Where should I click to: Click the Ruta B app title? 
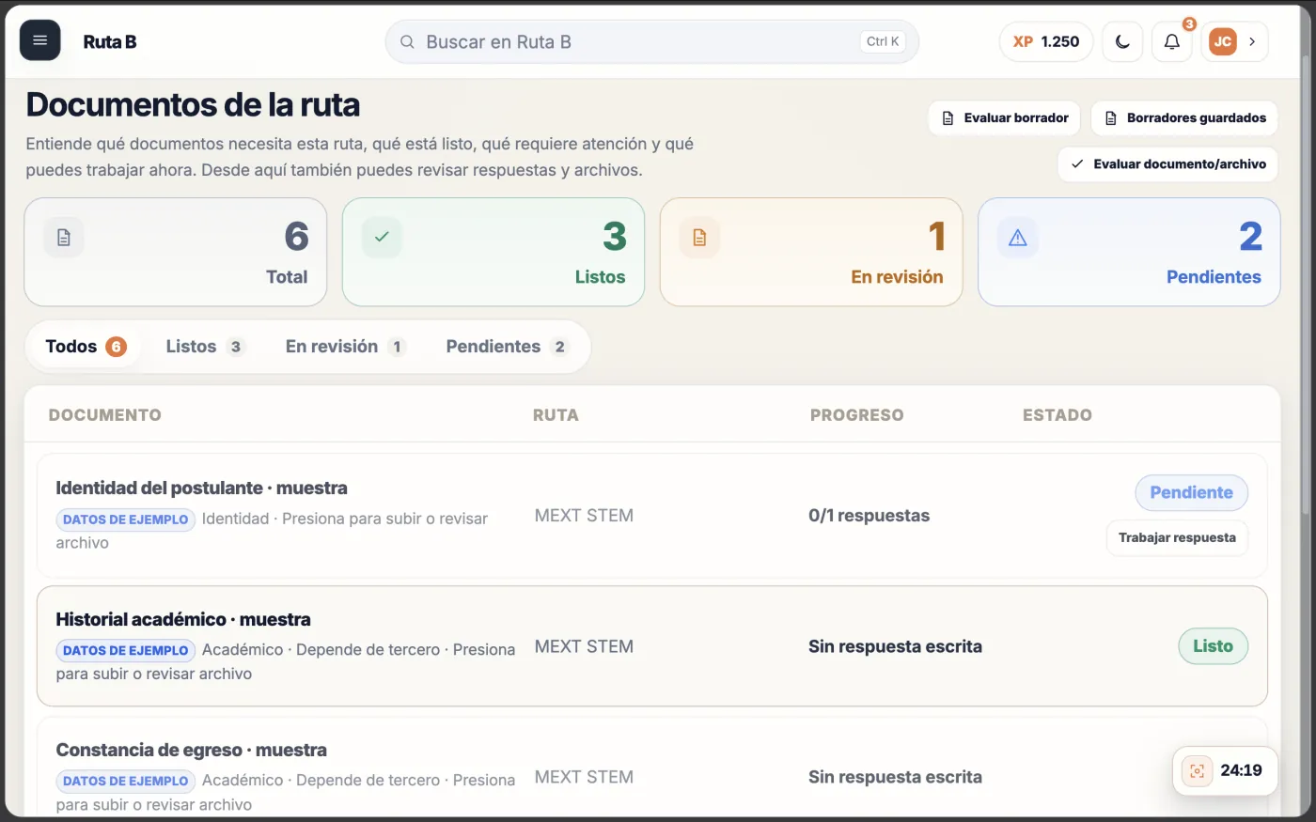point(110,42)
